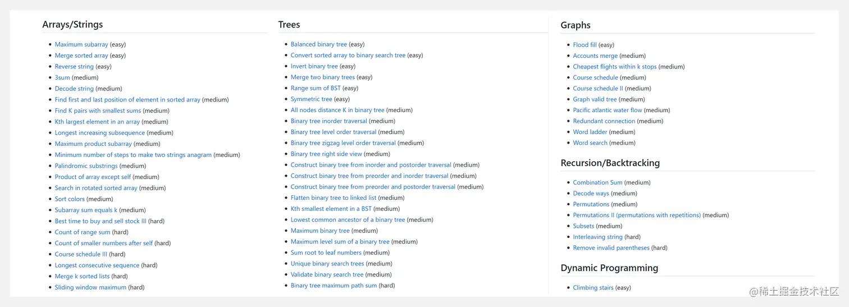Image resolution: width=849 pixels, height=307 pixels.
Task: Select the Climbing stairs link
Action: 594,288
